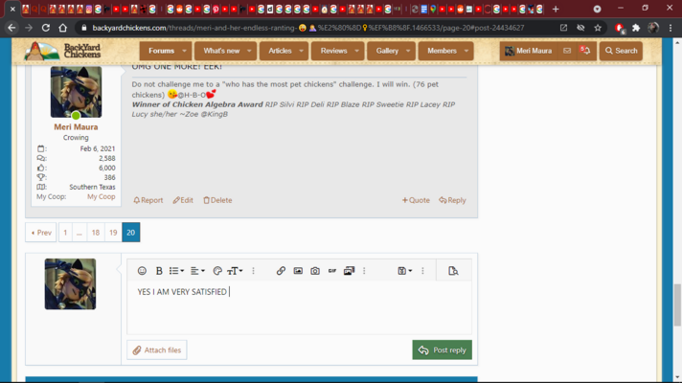Open the Gallery menu
The height and width of the screenshot is (383, 682).
tap(387, 51)
